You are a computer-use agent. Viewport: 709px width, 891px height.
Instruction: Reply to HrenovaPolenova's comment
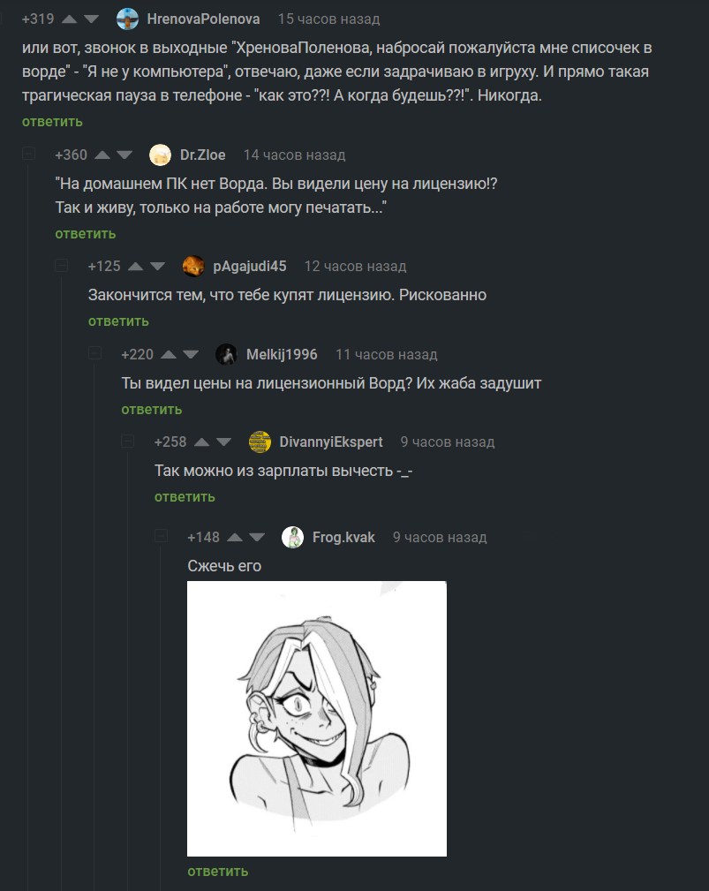[x=52, y=122]
